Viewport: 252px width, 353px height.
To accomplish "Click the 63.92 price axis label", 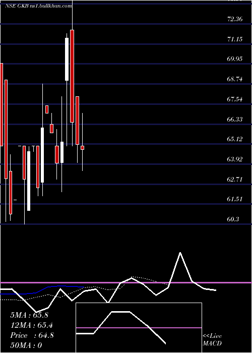I will coord(235,159).
